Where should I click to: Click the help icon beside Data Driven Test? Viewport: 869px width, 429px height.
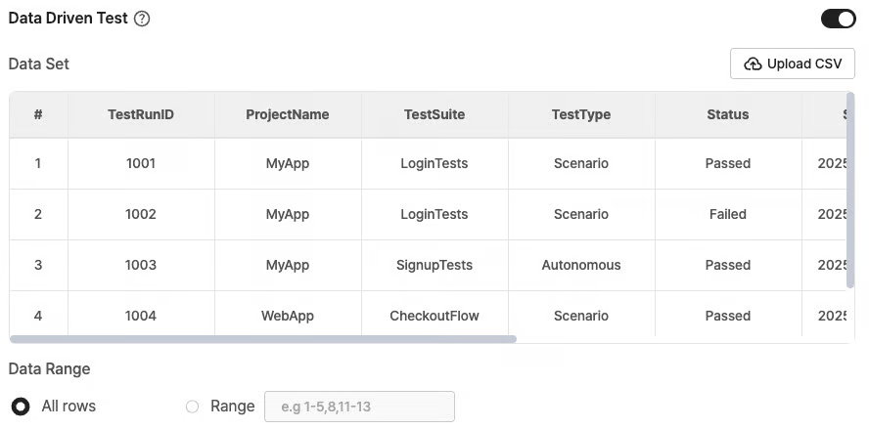[142, 19]
